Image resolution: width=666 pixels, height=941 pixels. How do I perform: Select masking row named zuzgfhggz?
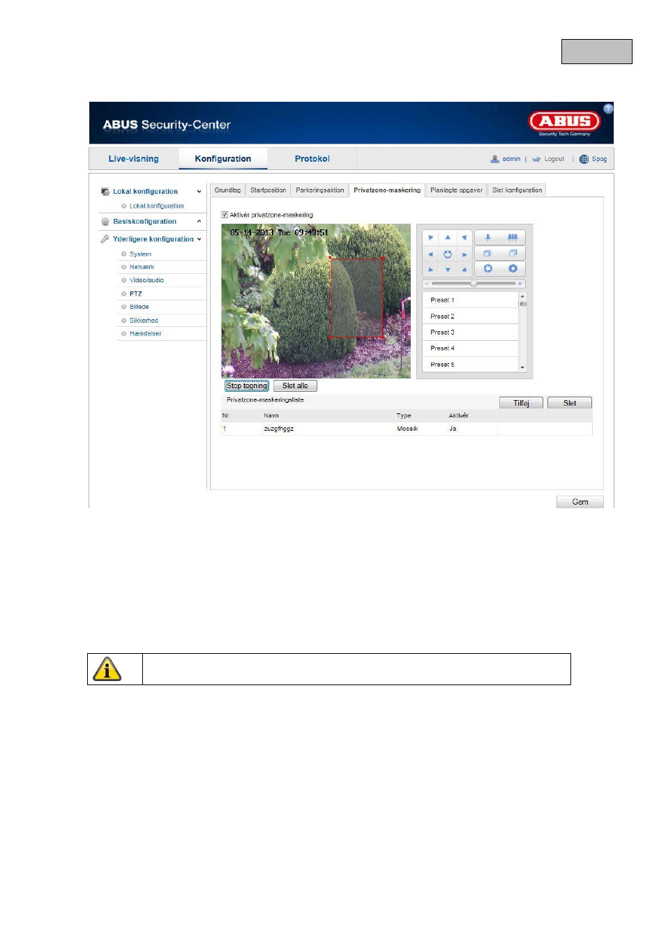(407, 429)
